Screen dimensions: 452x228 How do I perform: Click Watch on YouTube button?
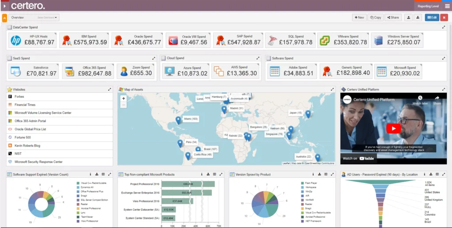coord(358,158)
